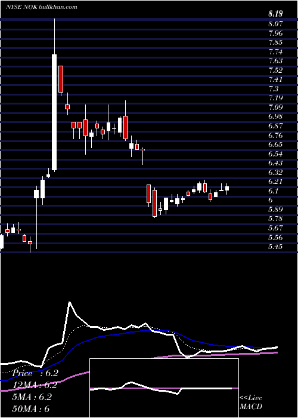298x418 pixels.
Task: Click the 6.1 price axis label
Action: 274,190
